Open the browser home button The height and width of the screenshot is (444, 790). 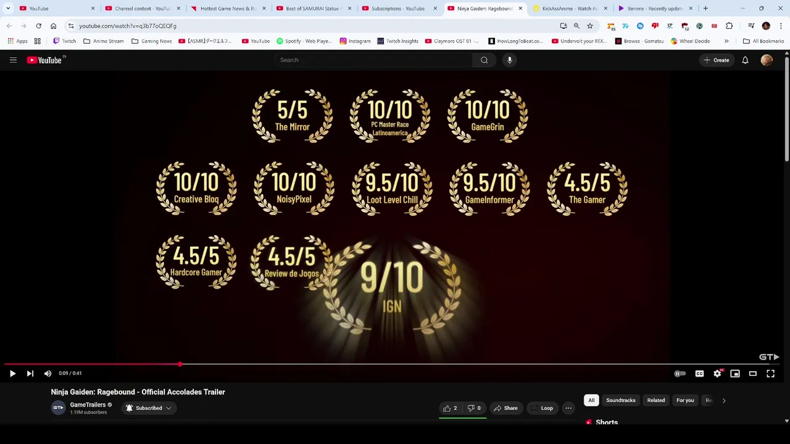coord(53,26)
